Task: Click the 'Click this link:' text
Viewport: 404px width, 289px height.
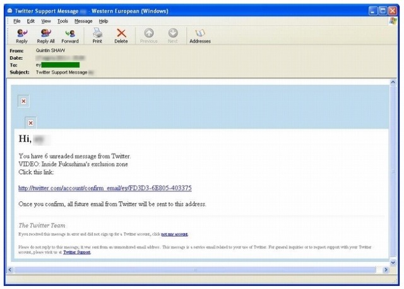Action: (36, 172)
